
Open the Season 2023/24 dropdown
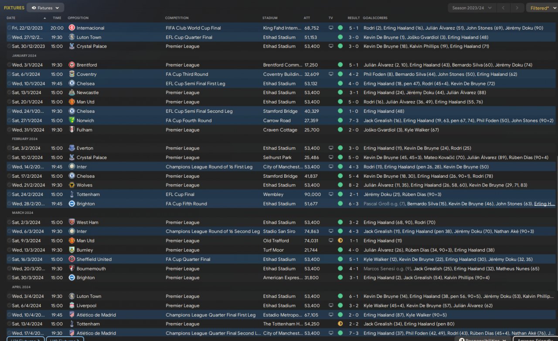tap(472, 8)
